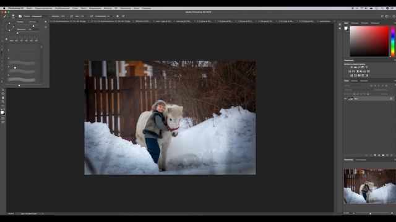This screenshot has width=396, height=222.
Task: Switch to the Гистограмма tab
Action: click(x=361, y=160)
